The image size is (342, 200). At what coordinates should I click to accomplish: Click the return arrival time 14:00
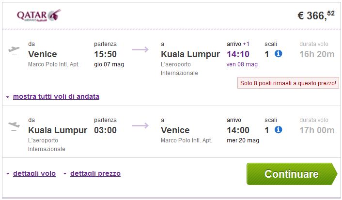pyautogui.click(x=238, y=130)
